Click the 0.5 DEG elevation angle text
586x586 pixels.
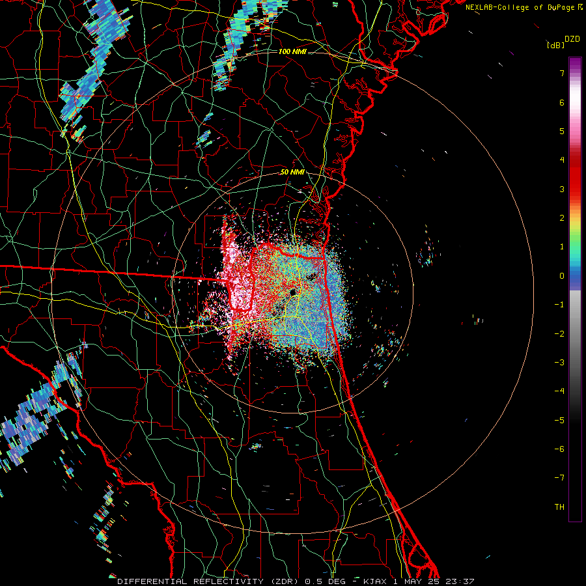[x=325, y=581]
